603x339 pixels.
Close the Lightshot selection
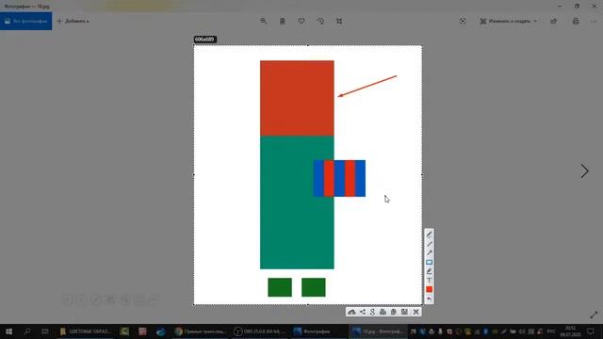(416, 312)
